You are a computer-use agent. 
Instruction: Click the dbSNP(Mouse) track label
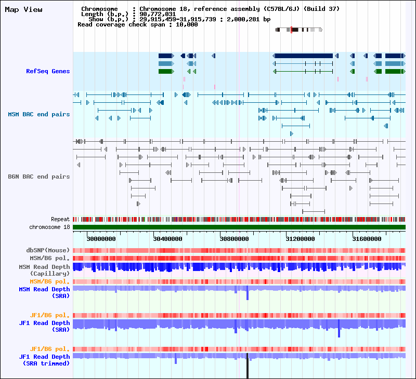pyautogui.click(x=48, y=250)
